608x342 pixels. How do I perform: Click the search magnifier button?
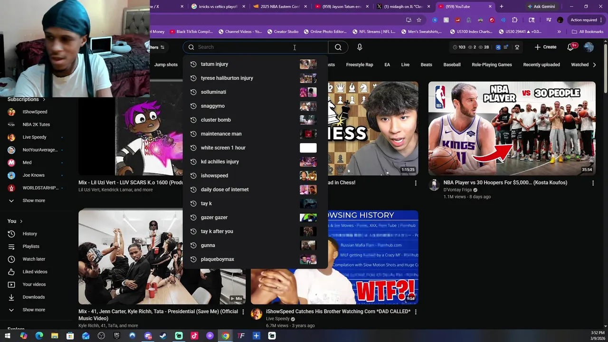click(338, 47)
